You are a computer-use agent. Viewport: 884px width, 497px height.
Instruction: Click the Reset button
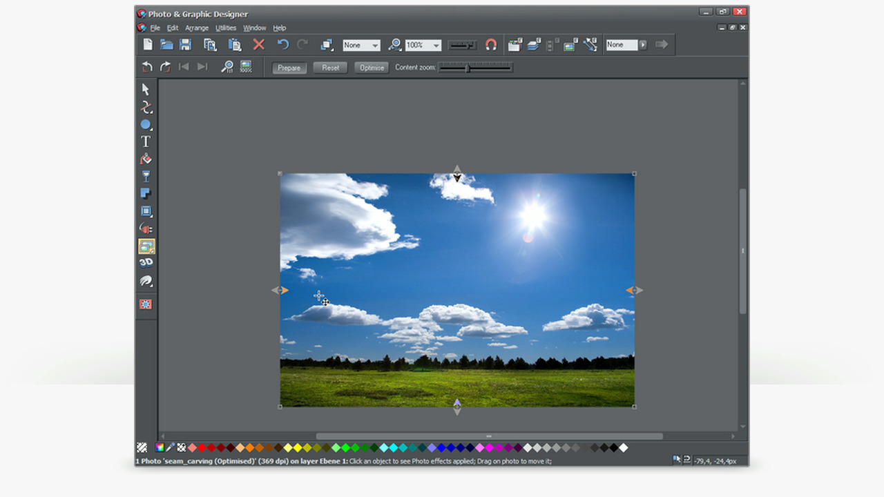pos(330,68)
